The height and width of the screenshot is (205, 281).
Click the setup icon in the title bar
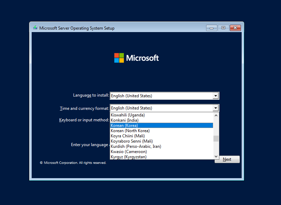pos(35,28)
